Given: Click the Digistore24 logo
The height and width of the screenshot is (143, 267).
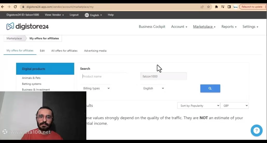Looking at the screenshot, I should click(27, 26).
